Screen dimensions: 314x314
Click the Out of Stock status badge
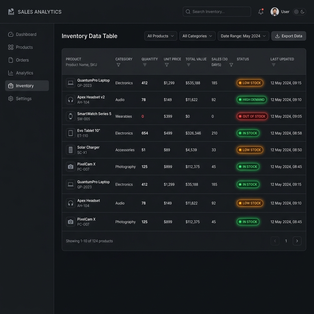[252, 116]
